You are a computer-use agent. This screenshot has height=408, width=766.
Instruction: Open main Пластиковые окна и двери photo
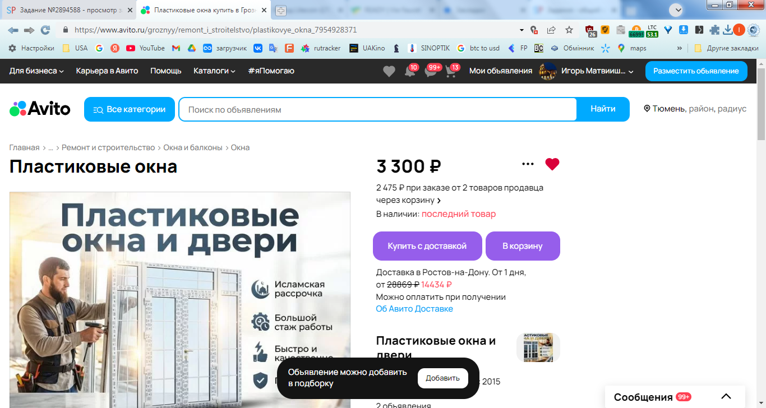[180, 300]
